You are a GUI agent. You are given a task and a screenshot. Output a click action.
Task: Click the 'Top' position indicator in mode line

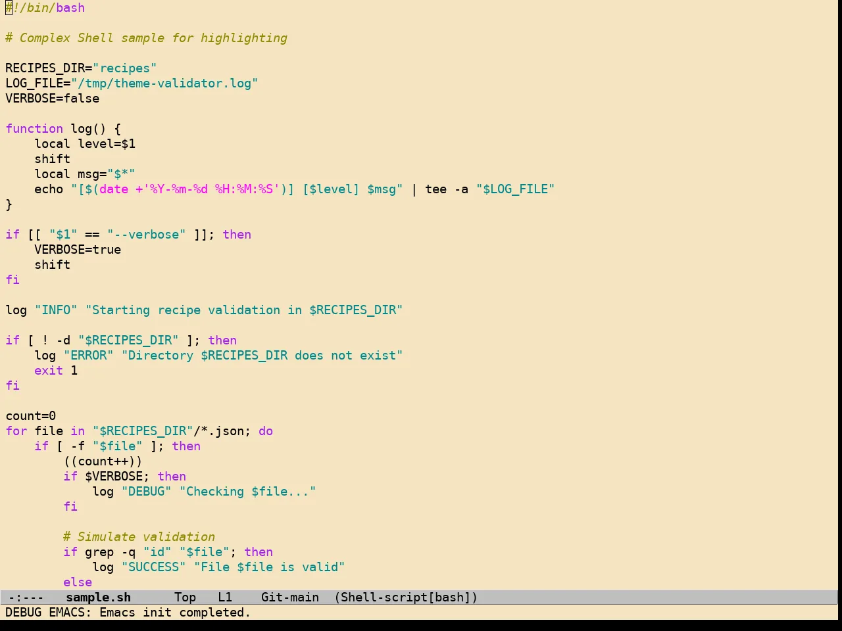(186, 597)
